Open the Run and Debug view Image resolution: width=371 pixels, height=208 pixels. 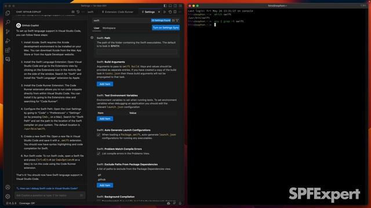(8, 41)
